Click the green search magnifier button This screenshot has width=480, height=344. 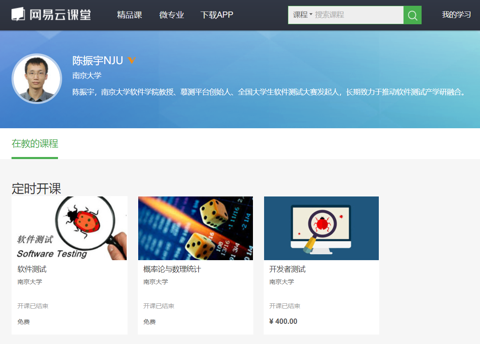point(413,15)
